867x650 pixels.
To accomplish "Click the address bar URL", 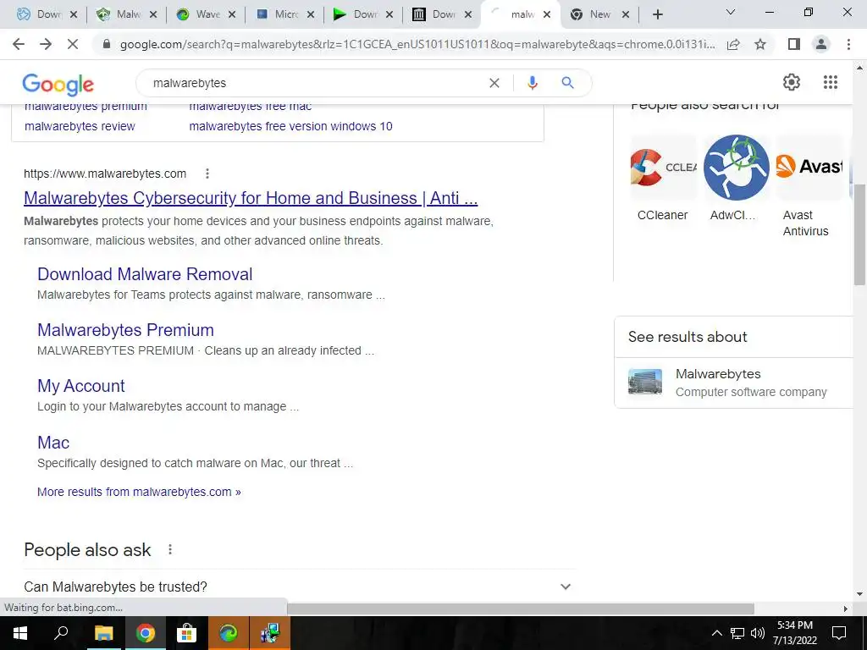I will [417, 44].
